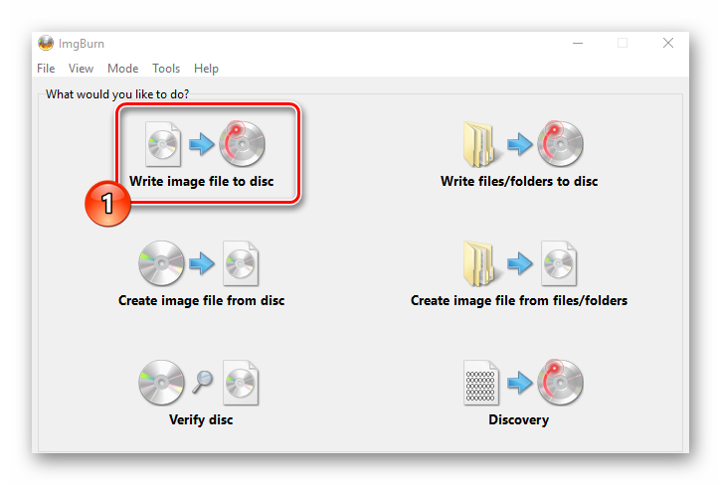Open the View menu

(x=81, y=69)
